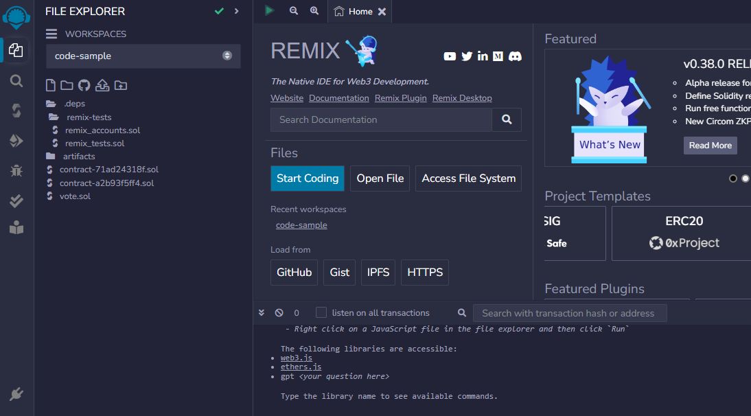Follow the Remix Desktop link
Viewport: 751px width, 416px height.
[462, 98]
